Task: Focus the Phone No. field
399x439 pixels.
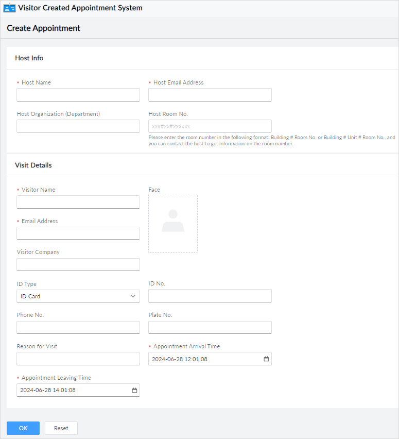Action: click(78, 328)
